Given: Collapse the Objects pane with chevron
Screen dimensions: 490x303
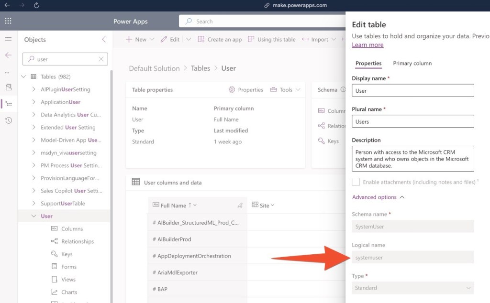Looking at the screenshot, I should pyautogui.click(x=104, y=40).
